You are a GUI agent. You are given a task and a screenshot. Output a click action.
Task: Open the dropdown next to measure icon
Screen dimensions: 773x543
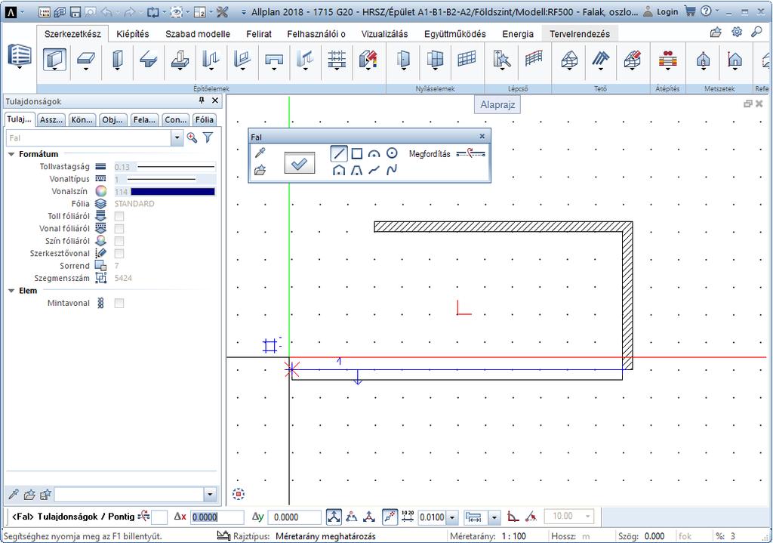click(x=494, y=517)
